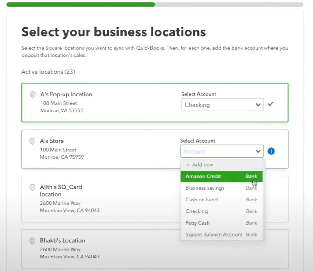313x271 pixels.
Task: Click the green checkmark beside the Checking dropdown
Action: click(x=271, y=104)
